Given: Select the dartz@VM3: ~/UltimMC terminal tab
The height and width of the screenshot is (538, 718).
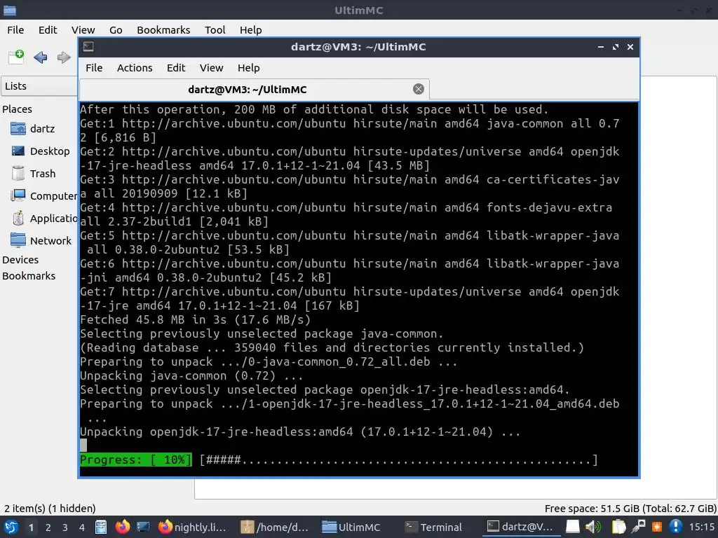Looking at the screenshot, I should pos(254,89).
